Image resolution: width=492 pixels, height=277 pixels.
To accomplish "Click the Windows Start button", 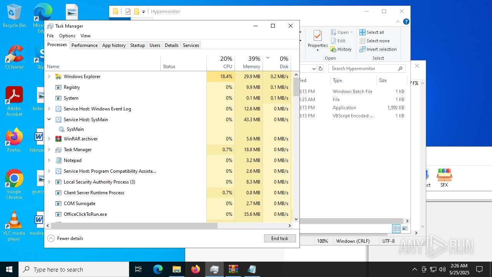I will (9, 269).
